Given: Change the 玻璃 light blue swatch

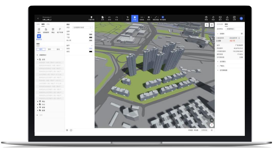Looking at the screenshot, I should pos(91,48).
